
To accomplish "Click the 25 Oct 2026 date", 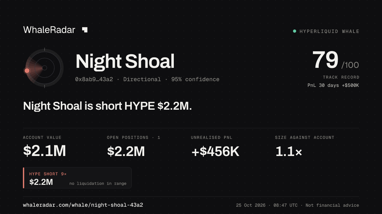I will click(x=251, y=205).
